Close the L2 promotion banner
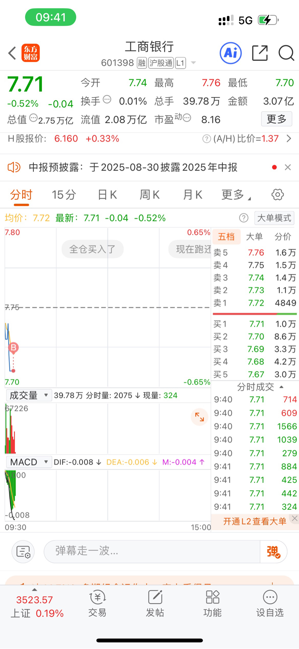 tap(295, 518)
